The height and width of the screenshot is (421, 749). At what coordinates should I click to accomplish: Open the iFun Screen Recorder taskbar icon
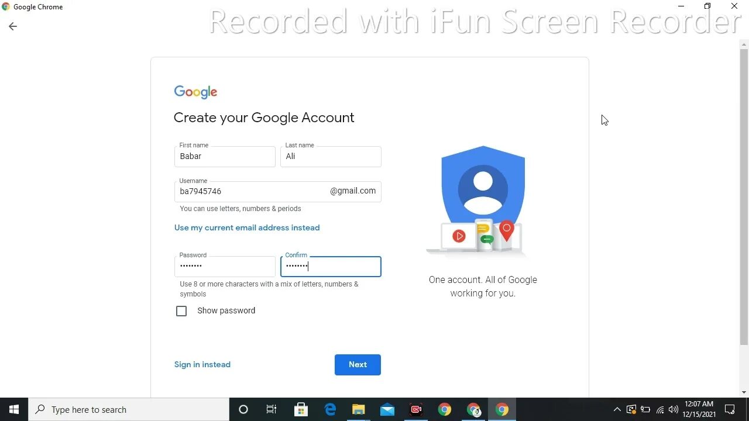[x=416, y=409]
